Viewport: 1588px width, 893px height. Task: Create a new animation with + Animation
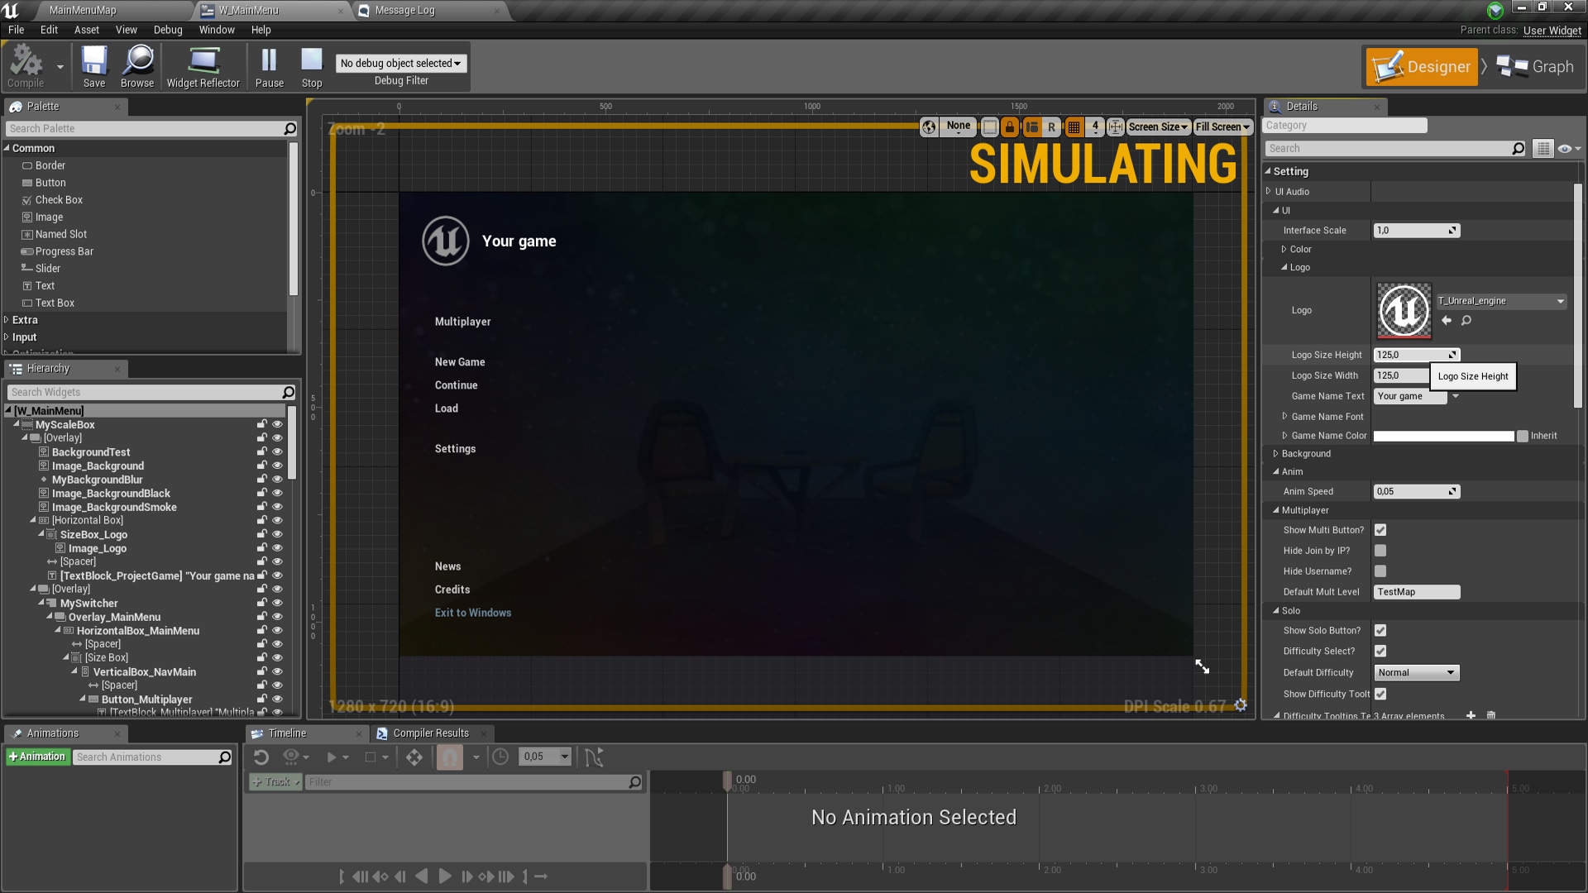[37, 756]
